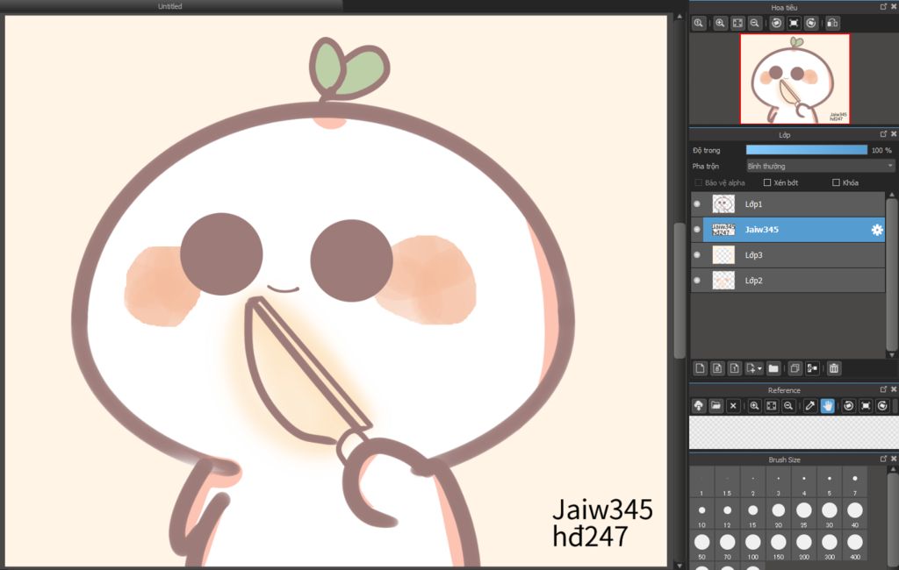Screen dimensions: 899x570
Task: Undock the Reference panel
Action: (x=883, y=389)
